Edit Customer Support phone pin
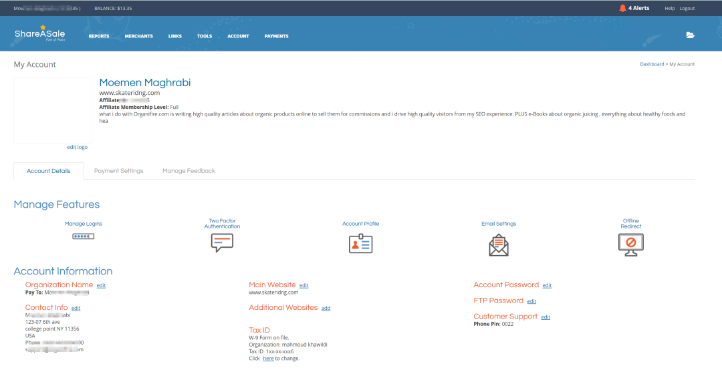The height and width of the screenshot is (372, 722). point(546,317)
